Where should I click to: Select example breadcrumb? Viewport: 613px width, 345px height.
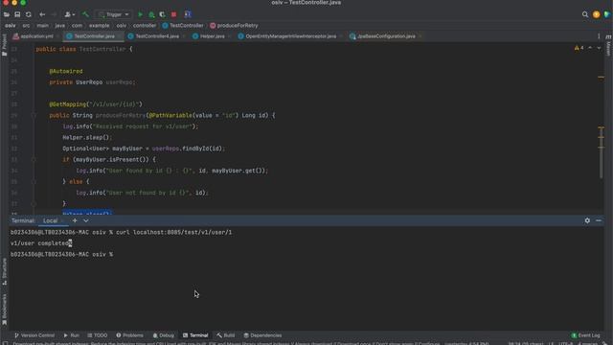coord(100,26)
